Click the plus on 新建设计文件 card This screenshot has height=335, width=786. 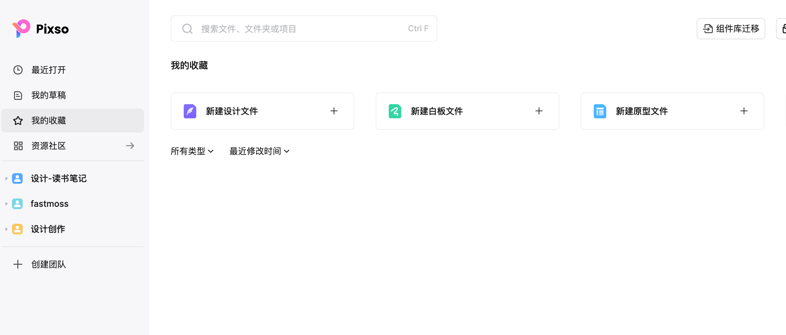pos(334,111)
